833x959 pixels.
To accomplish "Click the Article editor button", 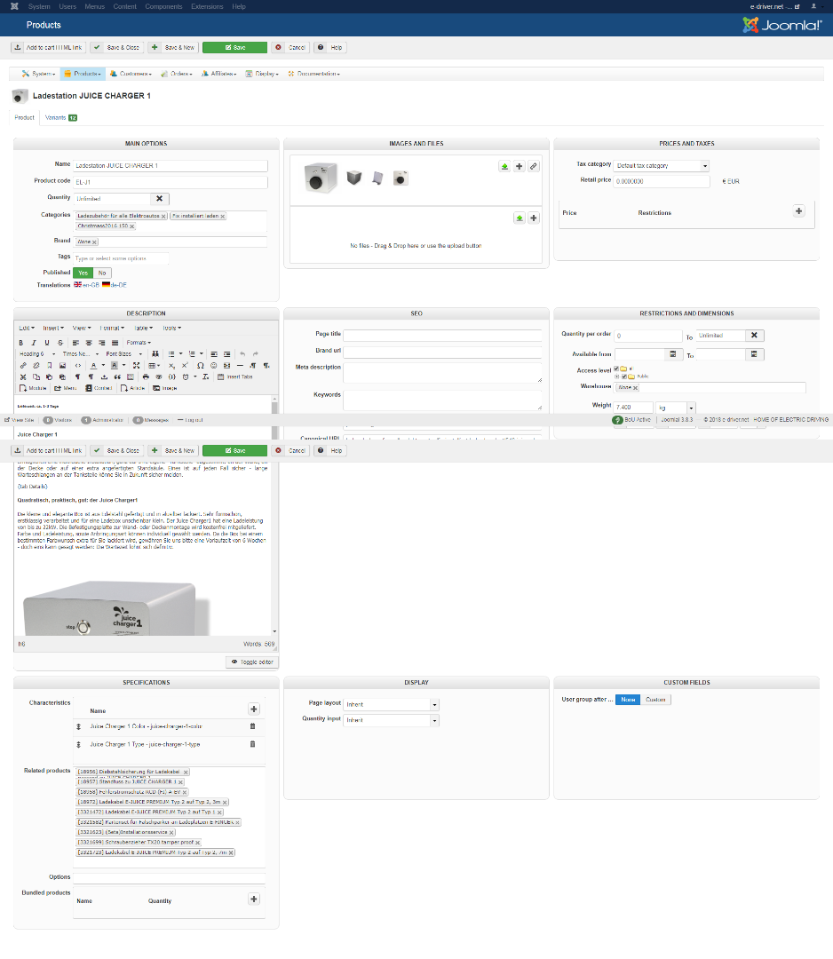I will [132, 388].
